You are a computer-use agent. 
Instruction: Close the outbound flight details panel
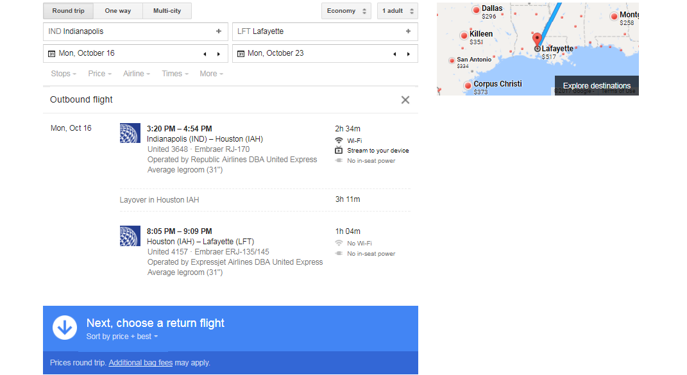pyautogui.click(x=405, y=100)
